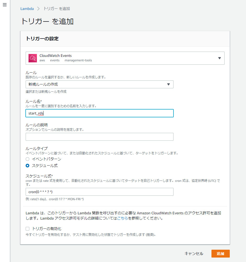This screenshot has height=262, width=246.
Task: Click the トリガーの設定 section heading
Action: (42, 39)
